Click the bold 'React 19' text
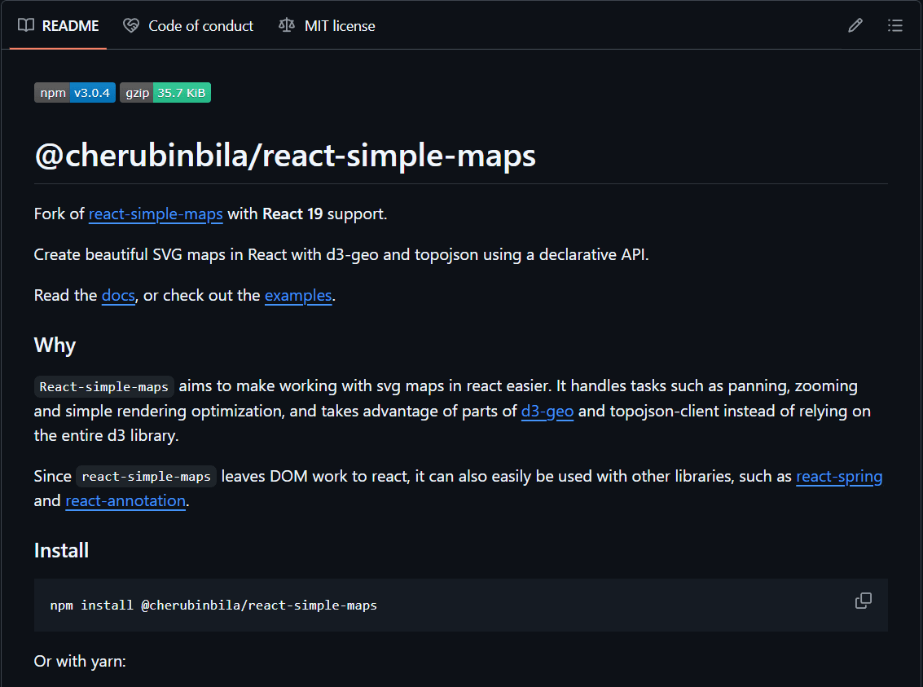The height and width of the screenshot is (687, 923). coord(292,214)
